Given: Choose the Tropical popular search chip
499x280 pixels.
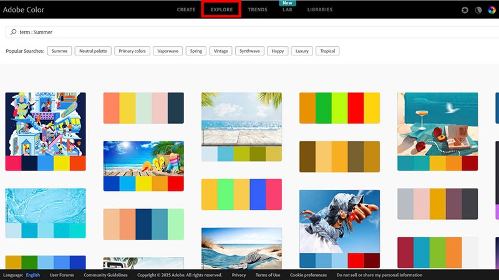Looking at the screenshot, I should click(327, 51).
